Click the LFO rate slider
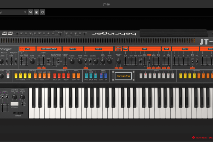The image size is (213, 142). click(x=21, y=61)
